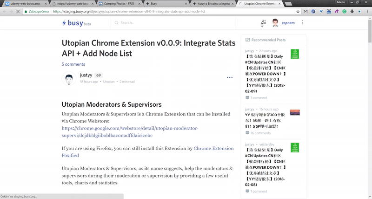
Task: Click the yesterday timestamp in recommended posts
Action: point(266,144)
